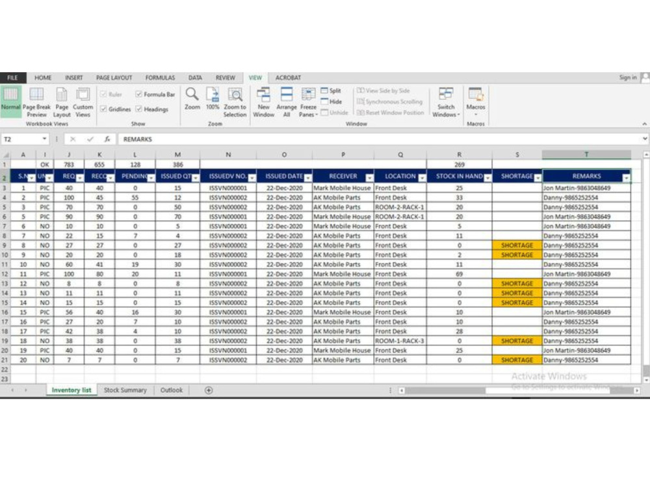Open the ISSUEDV NO. filter dropdown
The width and height of the screenshot is (650, 487).
click(x=252, y=178)
